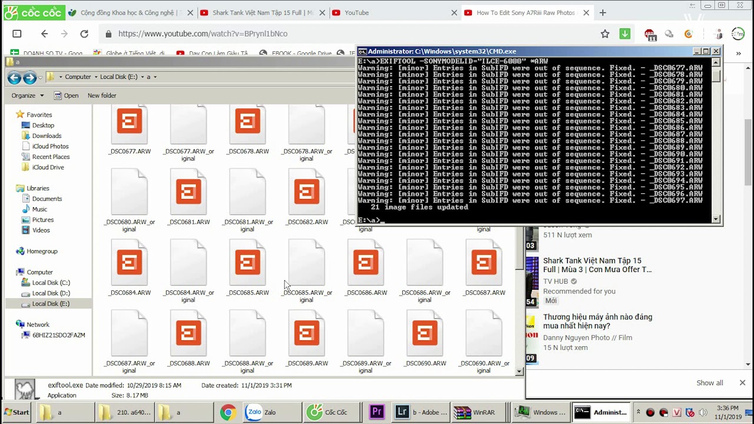Screen dimensions: 754x424
Task: Close the YouTube tab
Action: (x=454, y=12)
